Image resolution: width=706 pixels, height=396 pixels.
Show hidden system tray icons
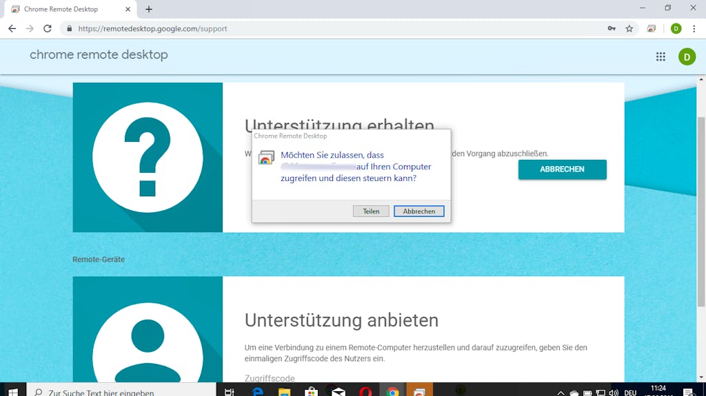tap(561, 393)
